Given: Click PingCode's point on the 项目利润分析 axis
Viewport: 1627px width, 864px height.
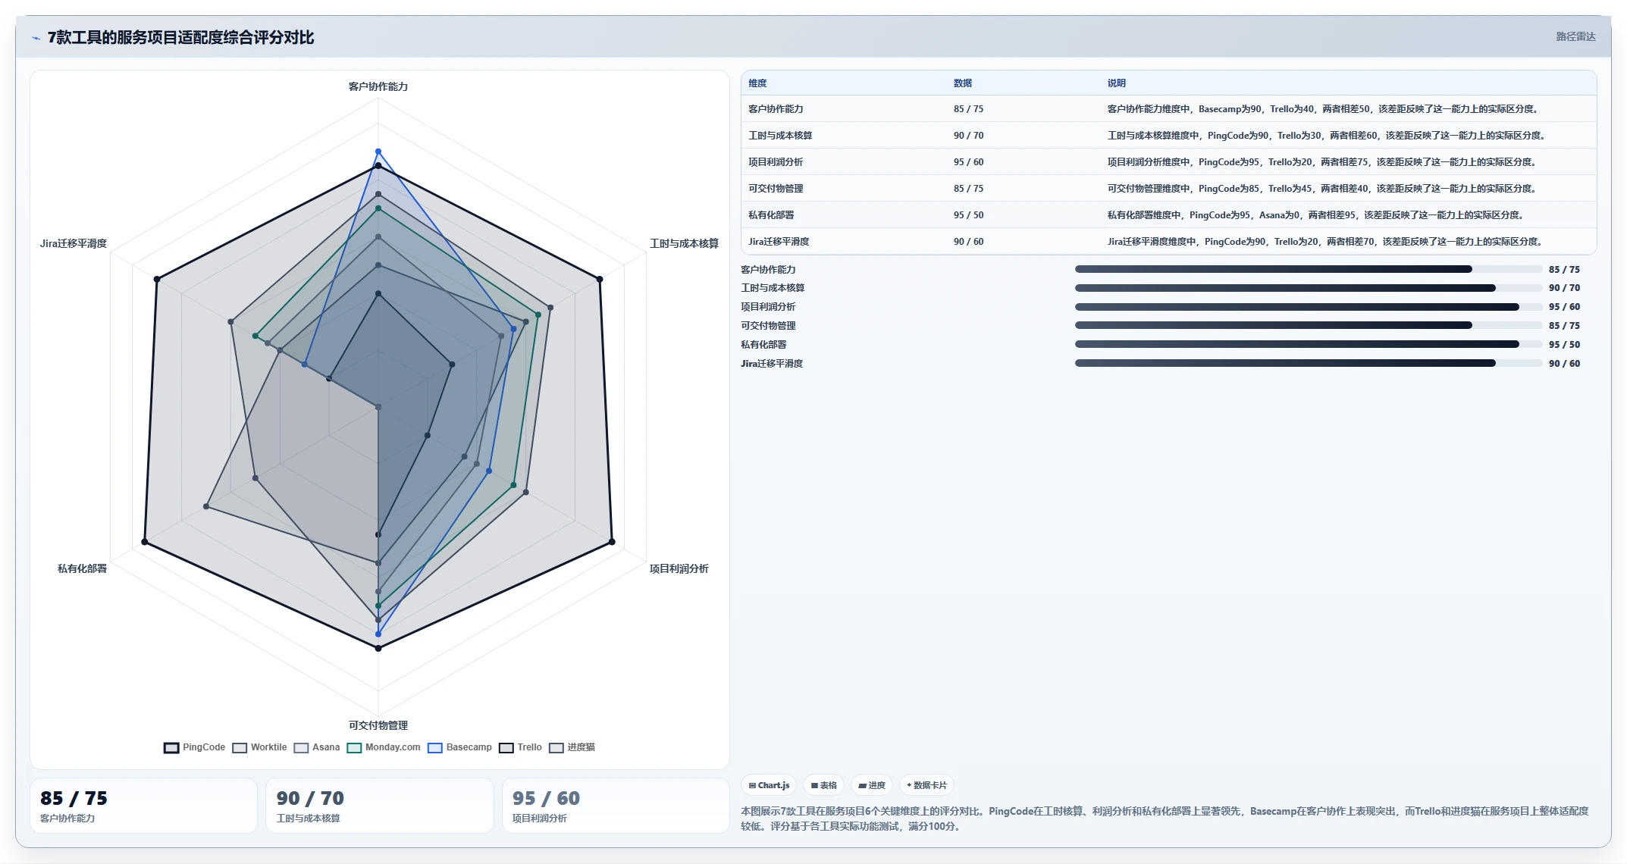Looking at the screenshot, I should pos(612,542).
